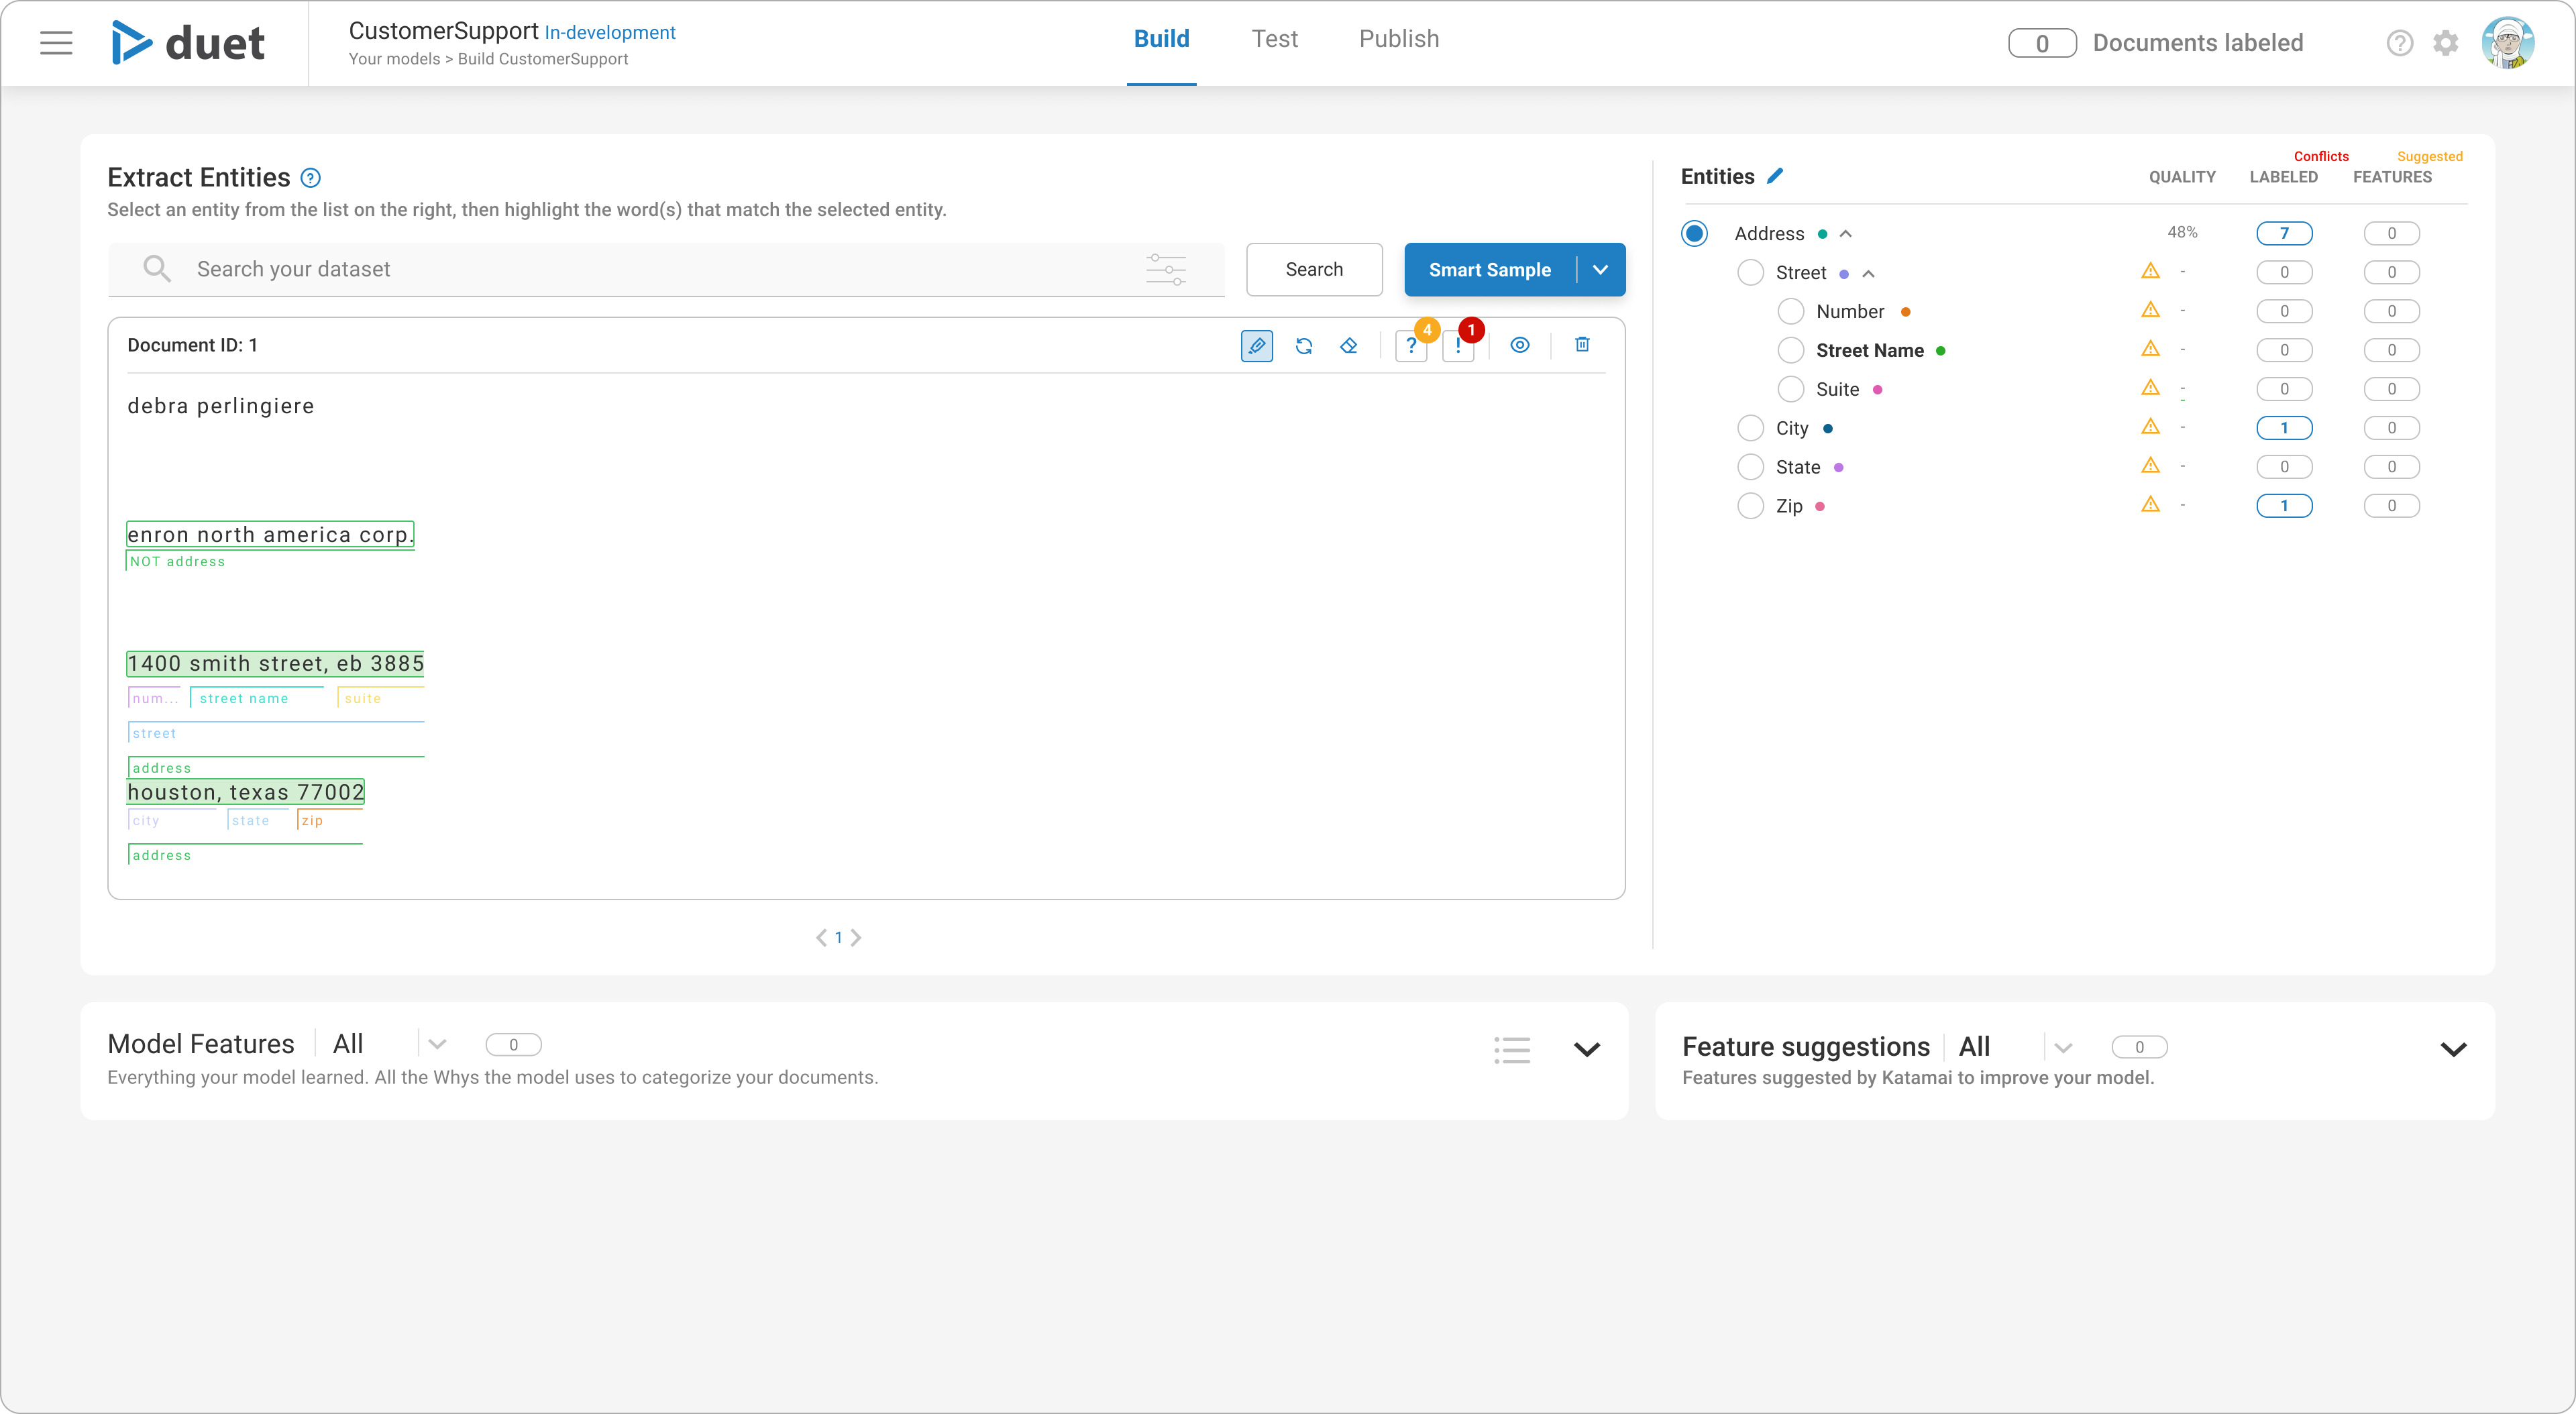Open the Smart Sample dropdown arrow
2576x1414 pixels.
click(1600, 270)
